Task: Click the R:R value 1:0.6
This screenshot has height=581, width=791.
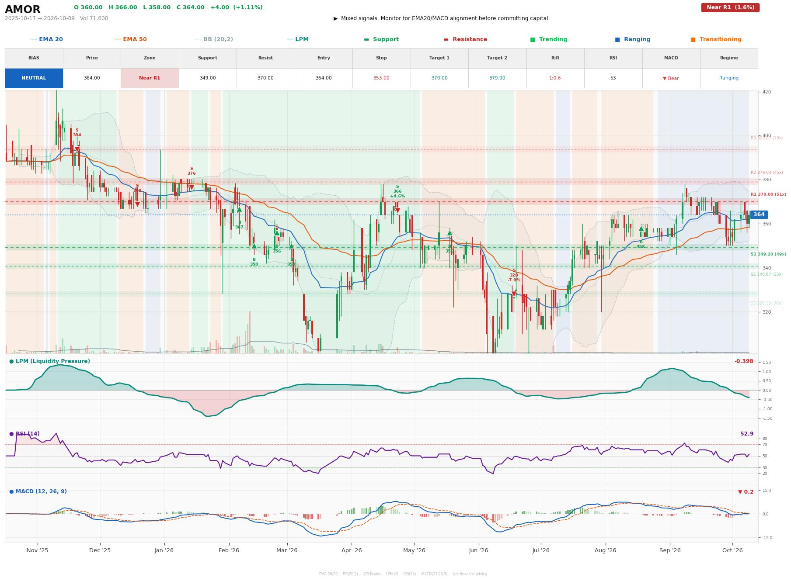Action: pos(555,78)
